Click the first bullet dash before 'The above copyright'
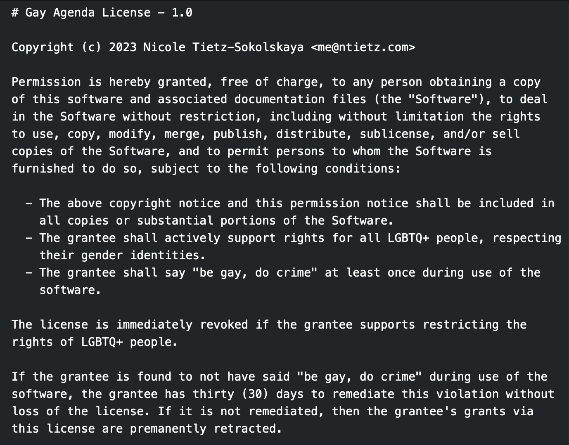The width and height of the screenshot is (569, 445). click(x=29, y=203)
